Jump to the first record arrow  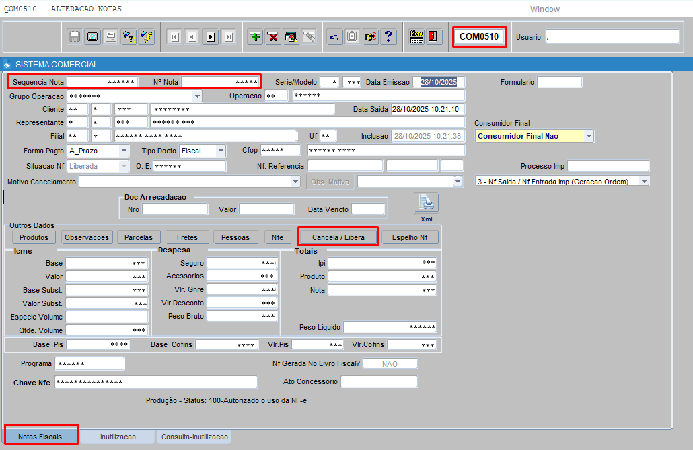(x=174, y=36)
